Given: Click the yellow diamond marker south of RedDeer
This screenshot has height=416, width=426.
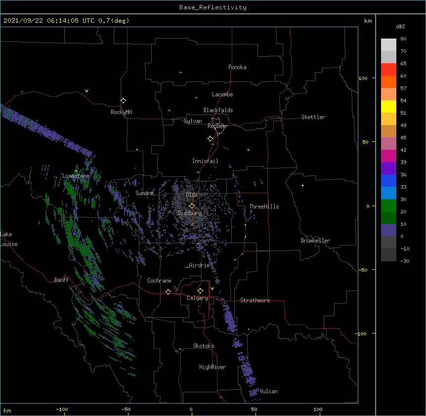Looking at the screenshot, I should (x=211, y=139).
